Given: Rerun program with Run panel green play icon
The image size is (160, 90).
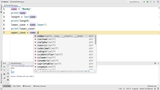Looking at the screenshot, I should point(4,67).
